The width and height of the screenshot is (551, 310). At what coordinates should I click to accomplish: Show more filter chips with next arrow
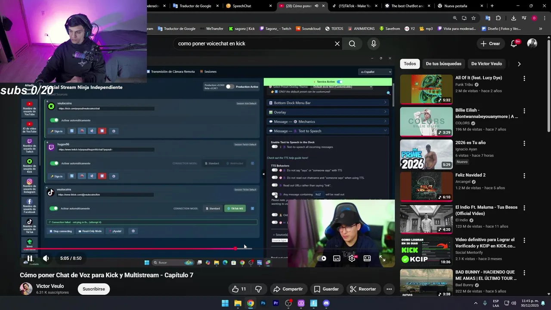pyautogui.click(x=519, y=64)
